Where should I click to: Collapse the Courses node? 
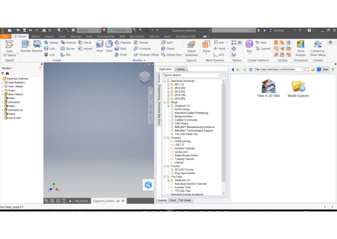(x=165, y=137)
